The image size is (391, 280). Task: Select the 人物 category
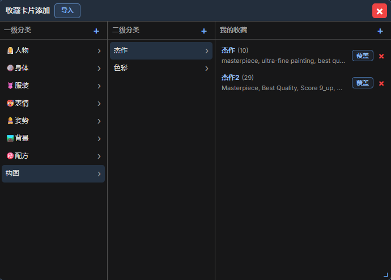(53, 50)
